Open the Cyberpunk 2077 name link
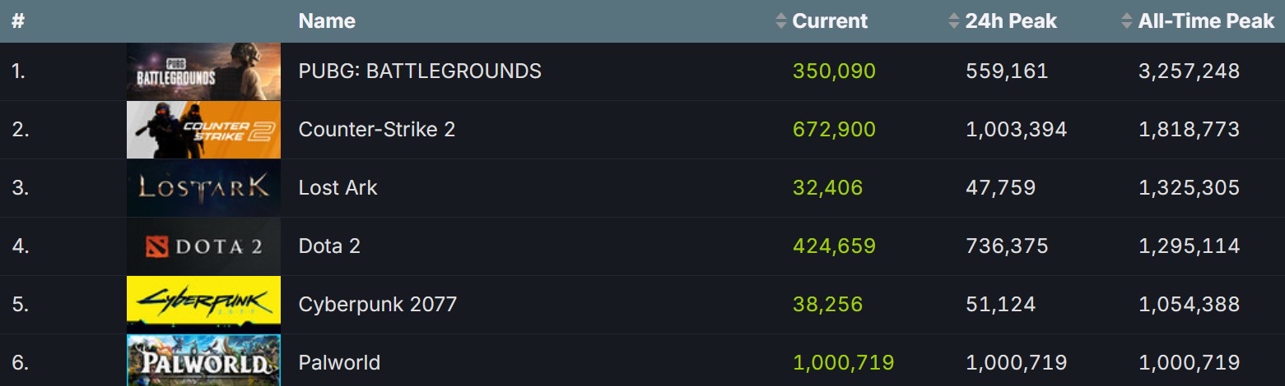Image resolution: width=1285 pixels, height=386 pixels. [x=378, y=305]
